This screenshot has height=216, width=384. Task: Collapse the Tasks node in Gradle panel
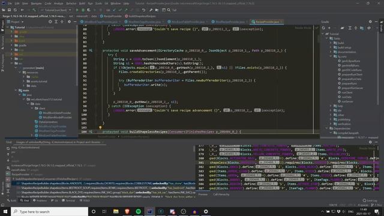tap(327, 38)
